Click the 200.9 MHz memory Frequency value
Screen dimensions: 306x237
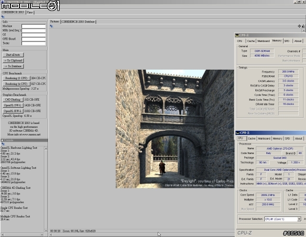288,72
